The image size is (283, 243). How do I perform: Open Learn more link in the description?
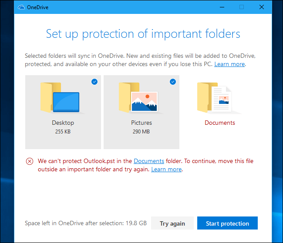tap(229, 64)
